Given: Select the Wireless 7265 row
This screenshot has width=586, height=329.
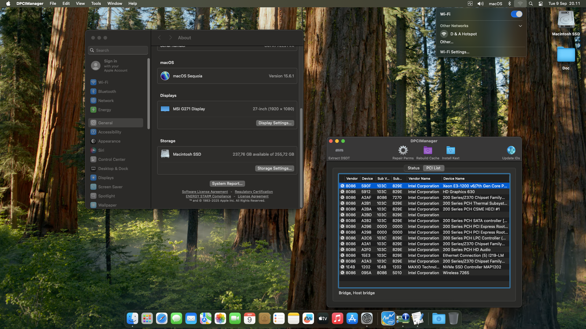Looking at the screenshot, I should tap(424, 273).
